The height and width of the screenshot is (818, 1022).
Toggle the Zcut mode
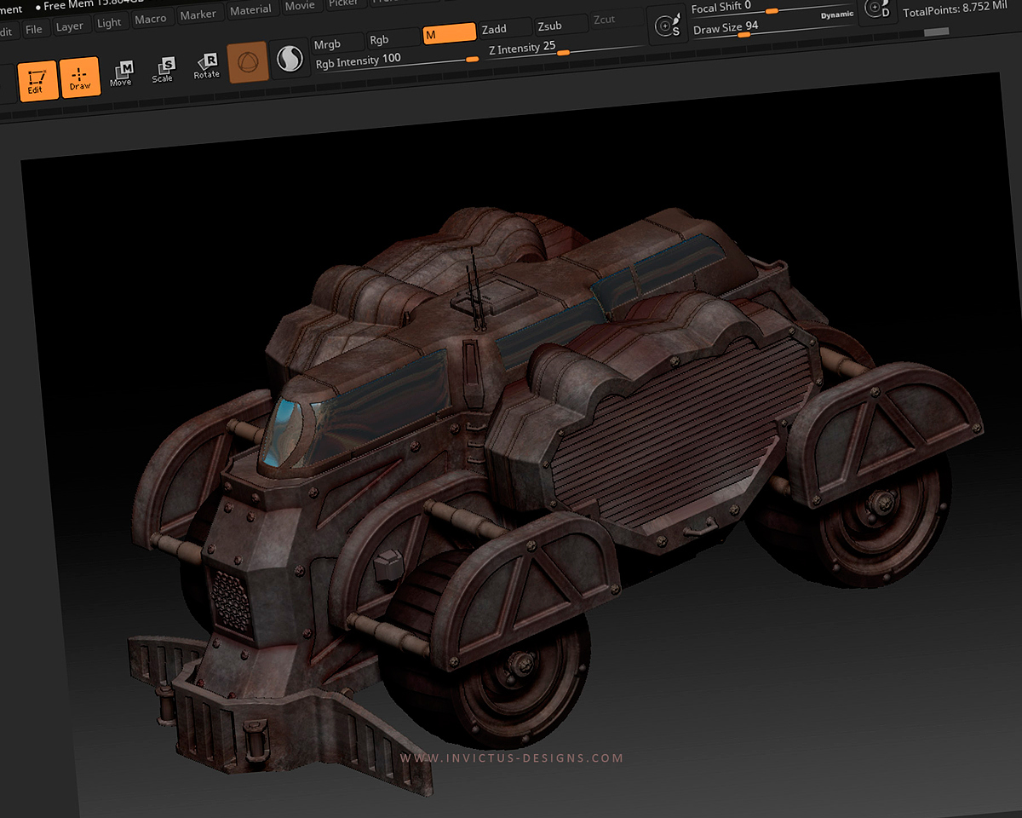coord(617,19)
